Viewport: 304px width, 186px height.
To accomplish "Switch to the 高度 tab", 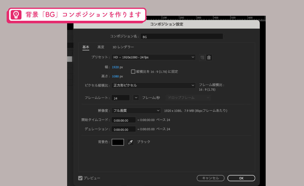I will tap(101, 47).
